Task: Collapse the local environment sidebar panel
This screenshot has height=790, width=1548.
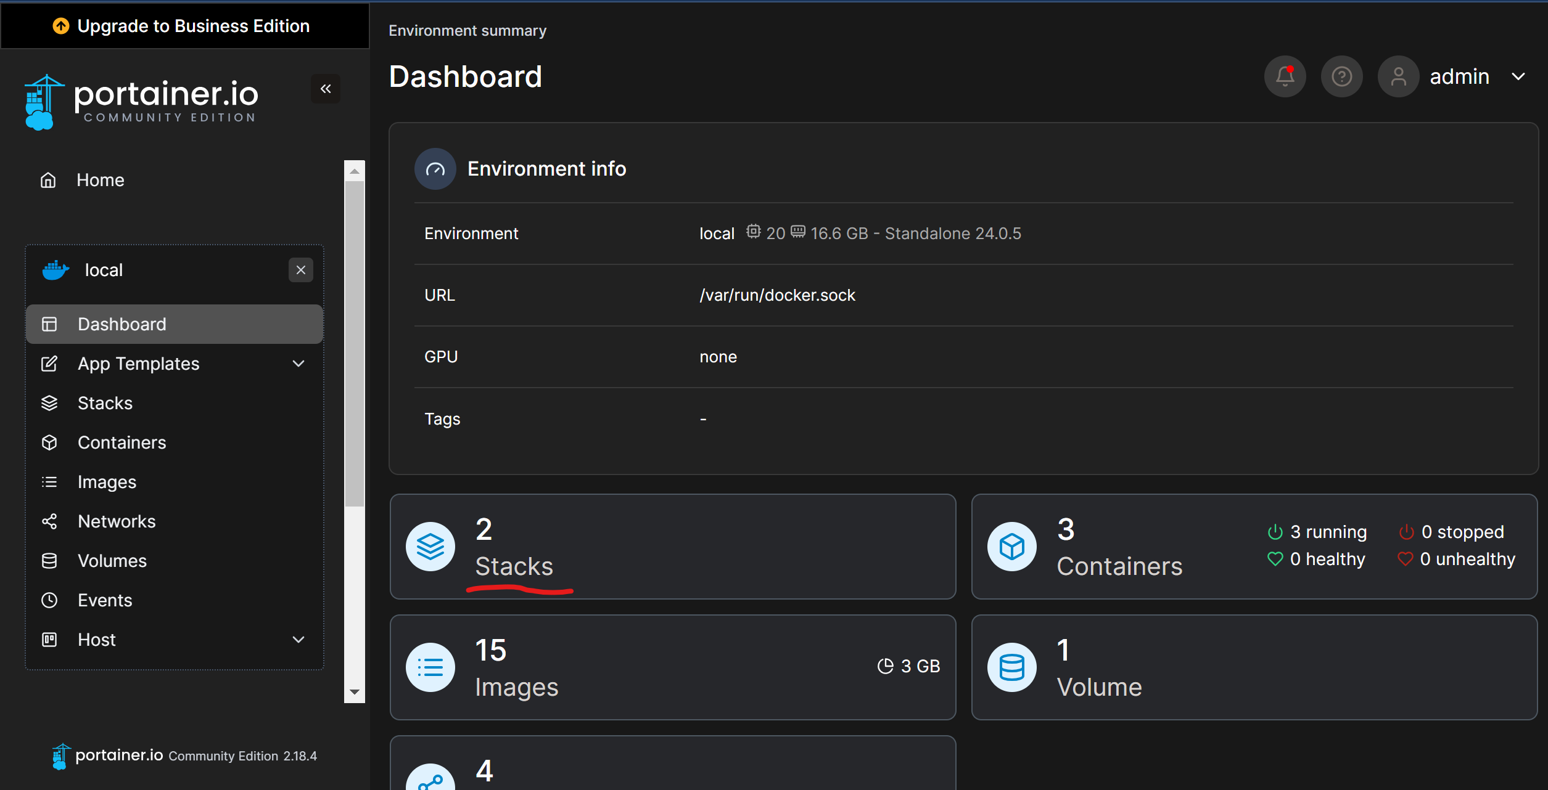Action: [300, 269]
